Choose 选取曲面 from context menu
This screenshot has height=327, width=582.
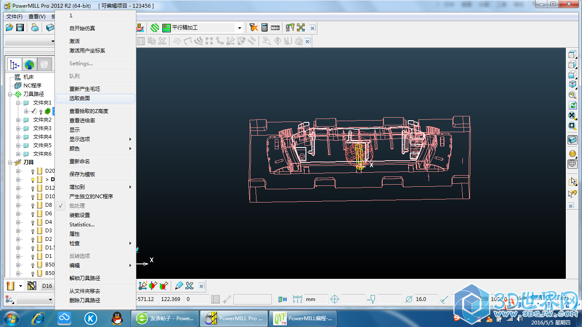pyautogui.click(x=95, y=98)
